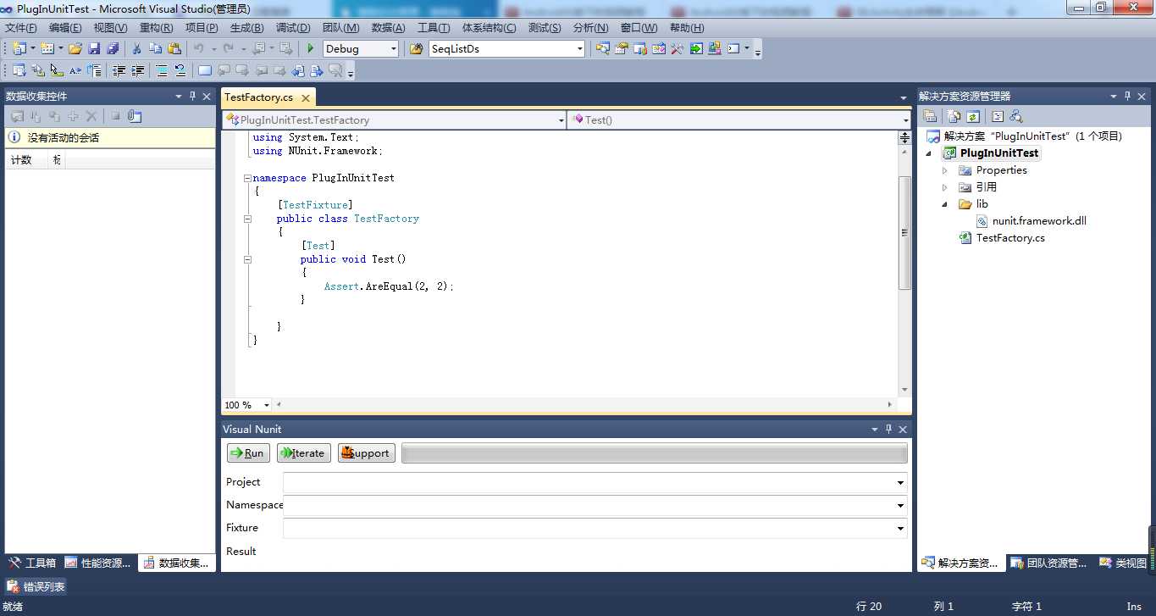Click the Comment selected lines icon
Viewport: 1156px width, 616px height.
[x=161, y=70]
